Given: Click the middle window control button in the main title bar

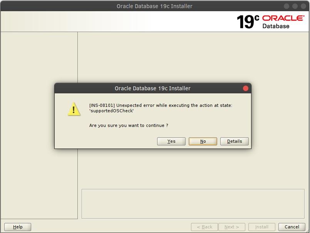Looking at the screenshot, I should coord(295,6).
